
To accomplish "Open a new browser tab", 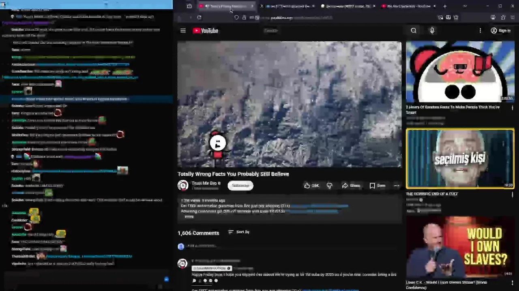I will 445,6.
